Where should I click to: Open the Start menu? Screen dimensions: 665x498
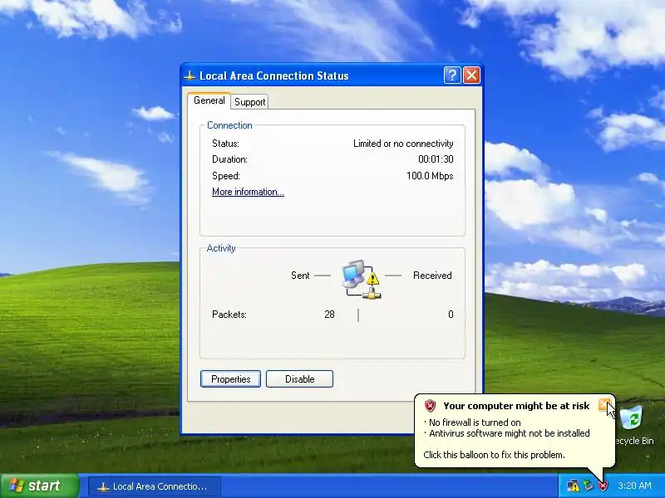[39, 486]
